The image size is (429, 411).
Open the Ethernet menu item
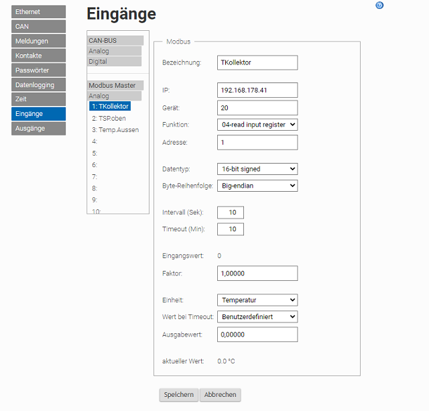pyautogui.click(x=38, y=11)
